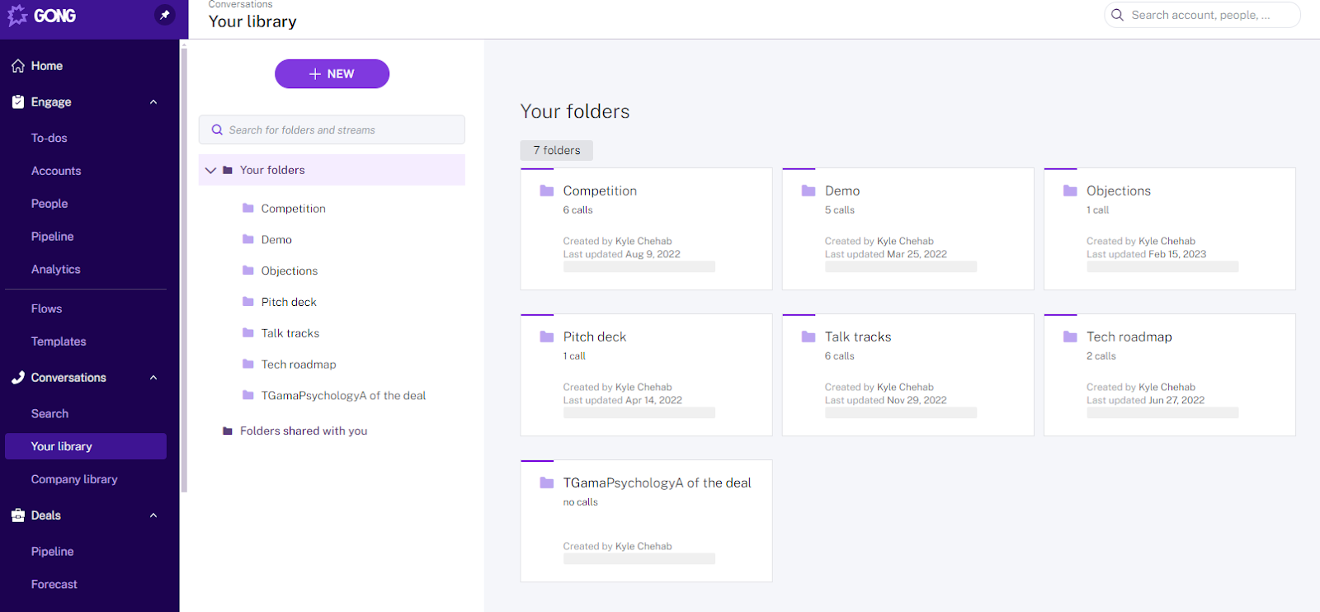Screen dimensions: 1320x612
Task: Open the Demo folder card title
Action: click(x=842, y=191)
